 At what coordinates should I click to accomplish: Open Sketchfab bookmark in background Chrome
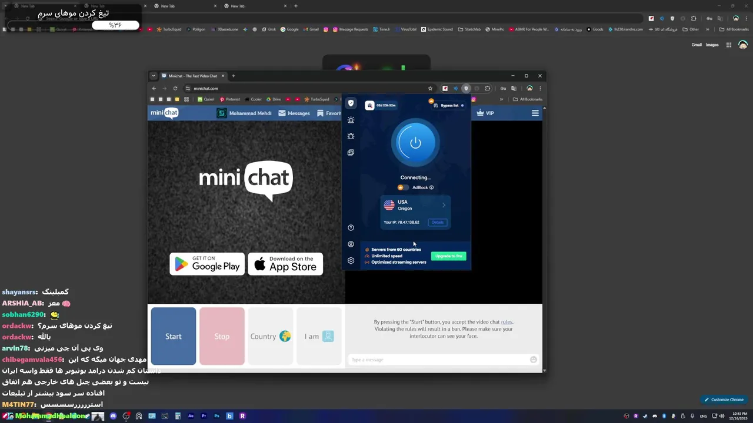(x=469, y=29)
